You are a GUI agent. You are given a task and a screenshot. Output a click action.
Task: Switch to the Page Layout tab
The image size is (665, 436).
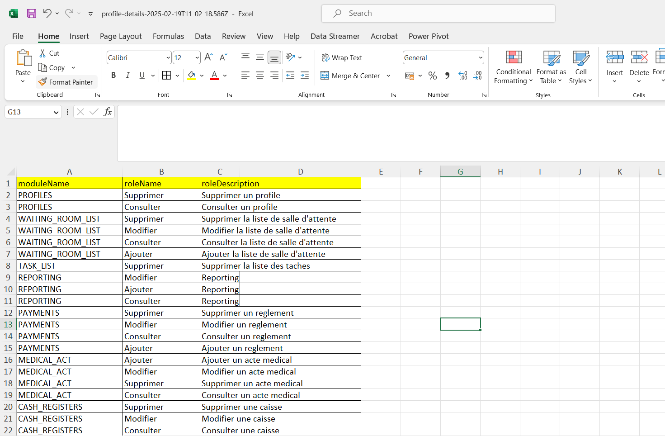[121, 36]
